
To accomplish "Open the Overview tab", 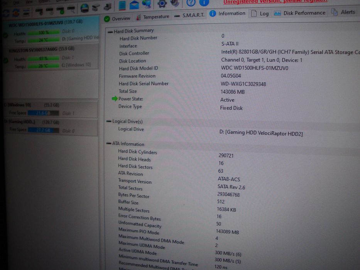I will [117, 19].
